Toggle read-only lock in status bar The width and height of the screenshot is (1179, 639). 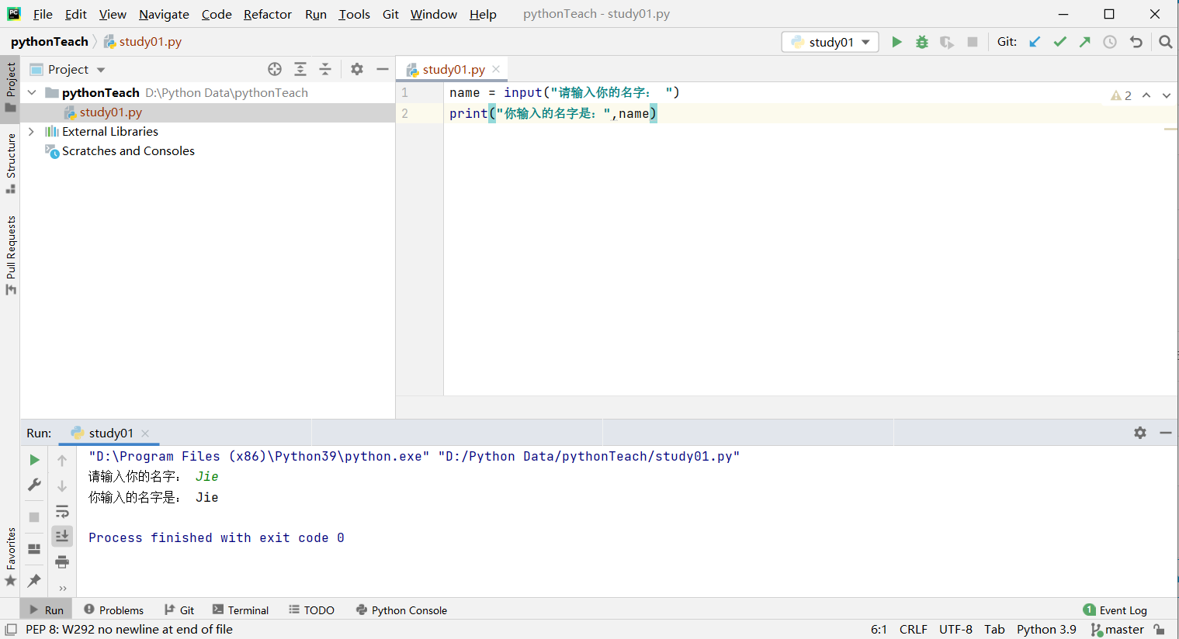(x=1159, y=630)
